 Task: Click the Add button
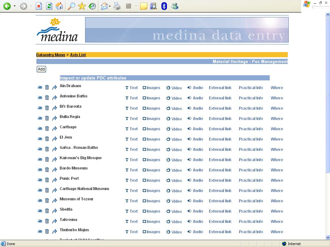pyautogui.click(x=41, y=69)
